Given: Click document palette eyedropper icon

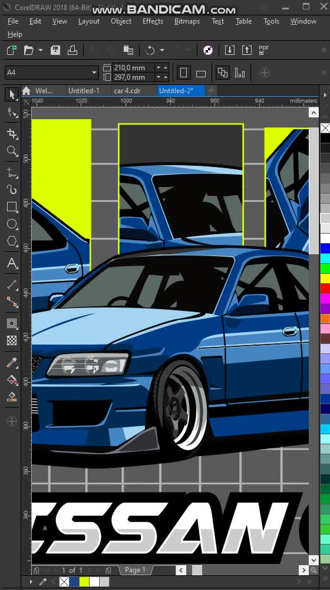Looking at the screenshot, I should point(42,582).
